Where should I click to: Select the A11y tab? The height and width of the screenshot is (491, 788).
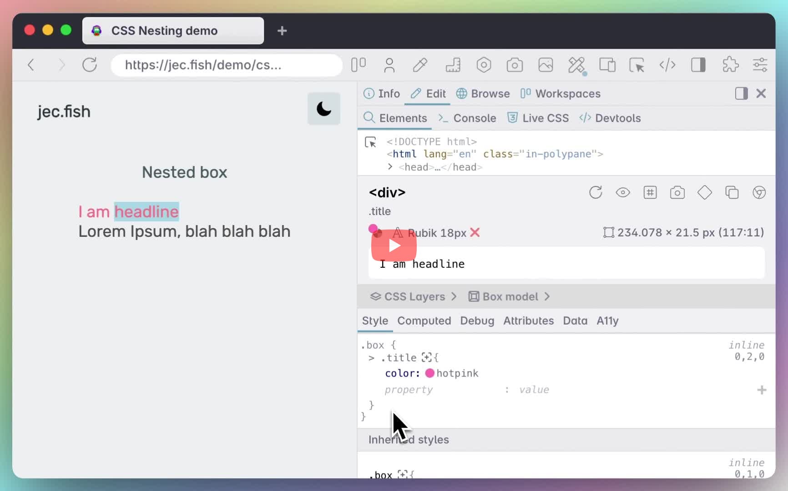(x=607, y=321)
